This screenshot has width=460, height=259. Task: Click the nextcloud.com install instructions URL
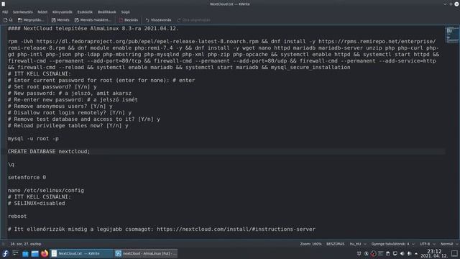tap(236, 229)
